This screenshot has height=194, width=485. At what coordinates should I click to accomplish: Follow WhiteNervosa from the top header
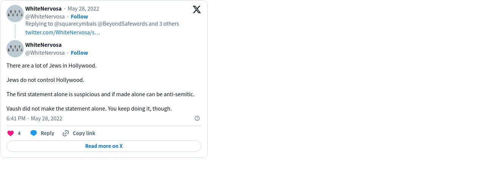(79, 17)
